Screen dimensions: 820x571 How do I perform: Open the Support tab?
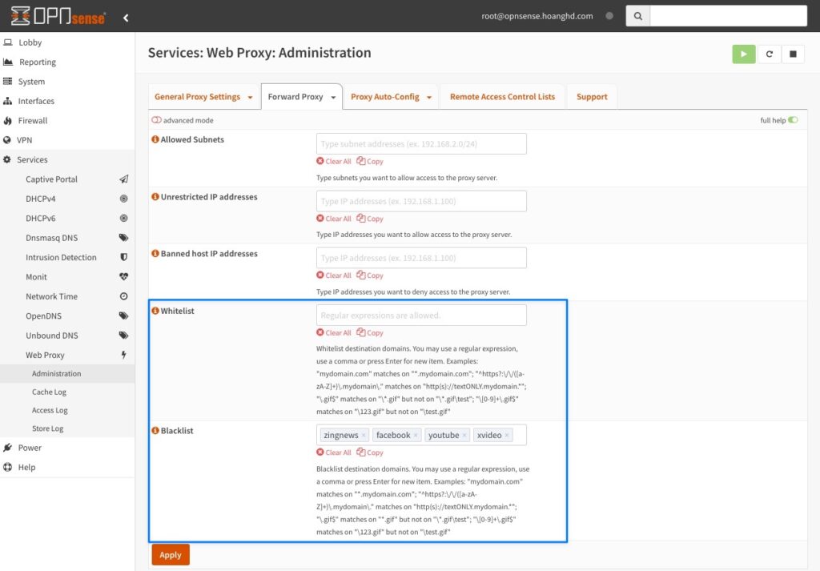[x=592, y=97]
